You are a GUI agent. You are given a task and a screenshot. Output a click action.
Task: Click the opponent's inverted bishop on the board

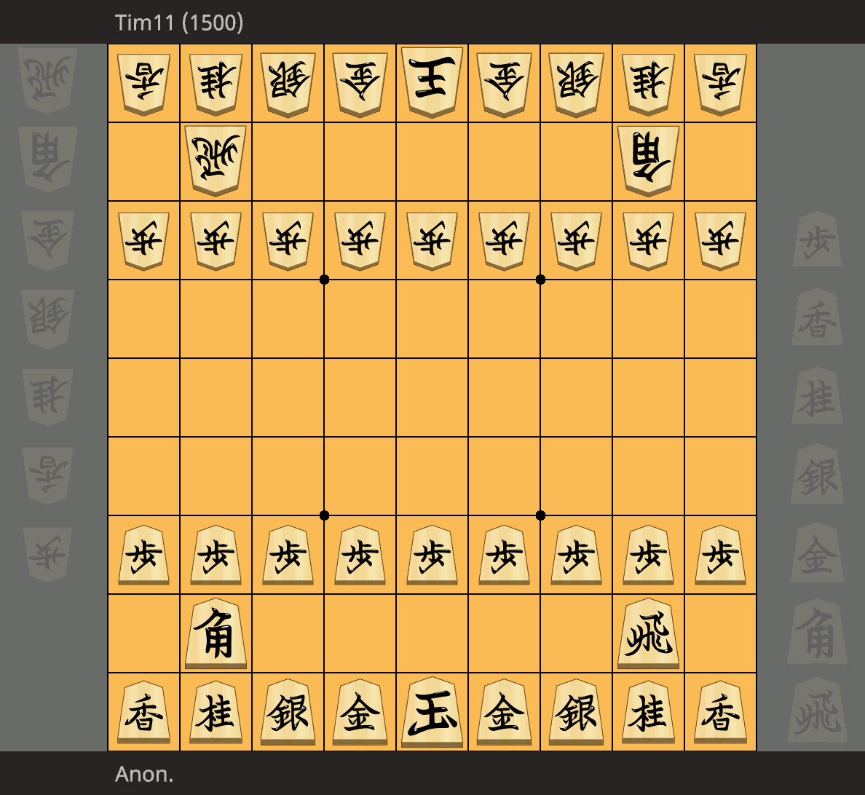pos(648,161)
